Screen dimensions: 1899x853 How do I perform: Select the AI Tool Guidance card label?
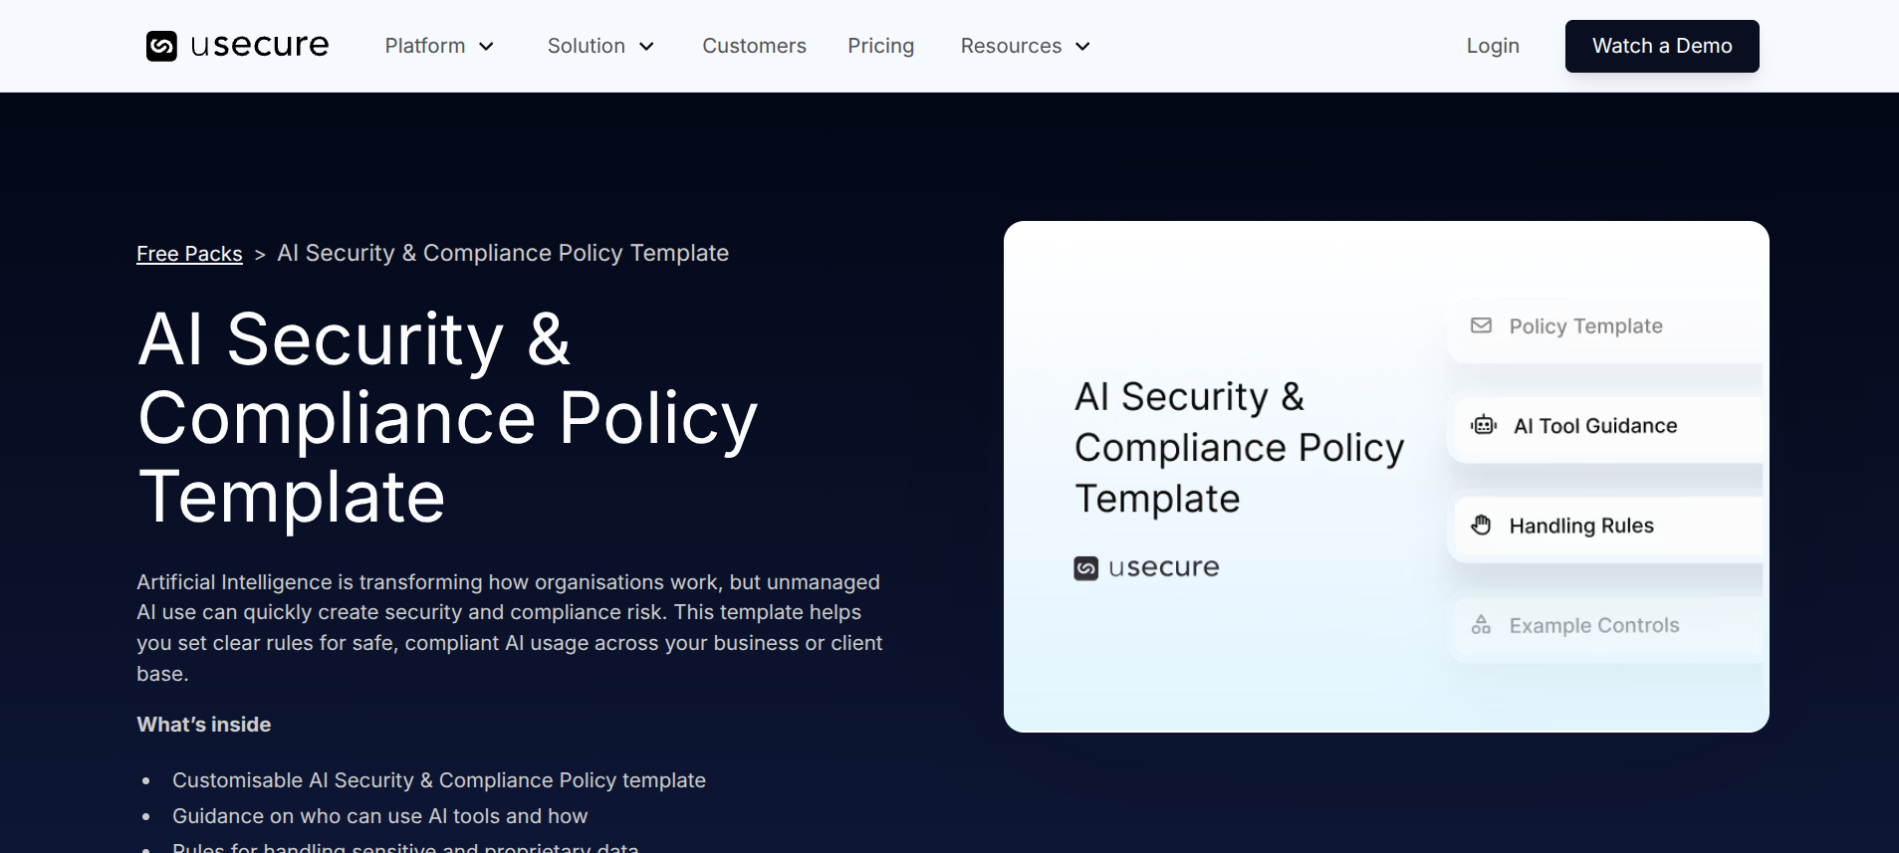[x=1595, y=426]
